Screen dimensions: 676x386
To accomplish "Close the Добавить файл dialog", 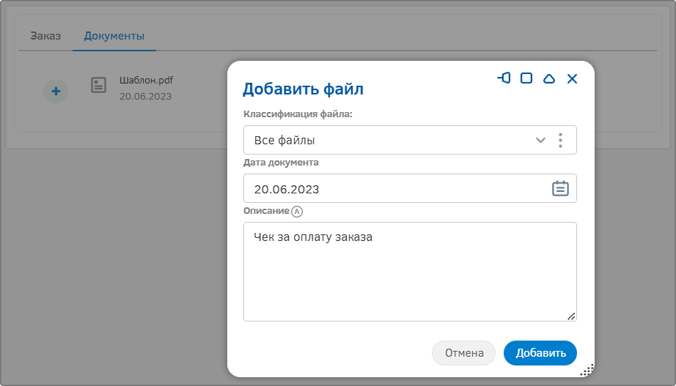I will pos(572,78).
